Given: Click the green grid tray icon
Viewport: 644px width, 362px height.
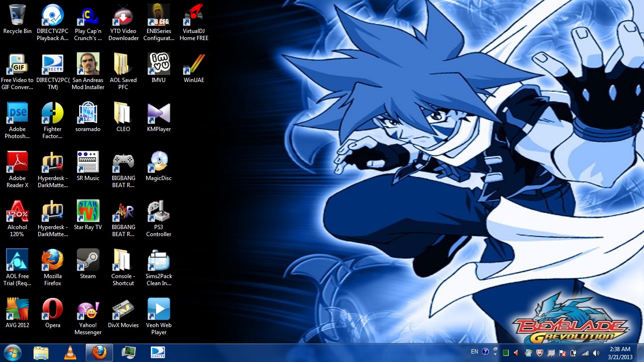Looking at the screenshot, I should tap(506, 353).
